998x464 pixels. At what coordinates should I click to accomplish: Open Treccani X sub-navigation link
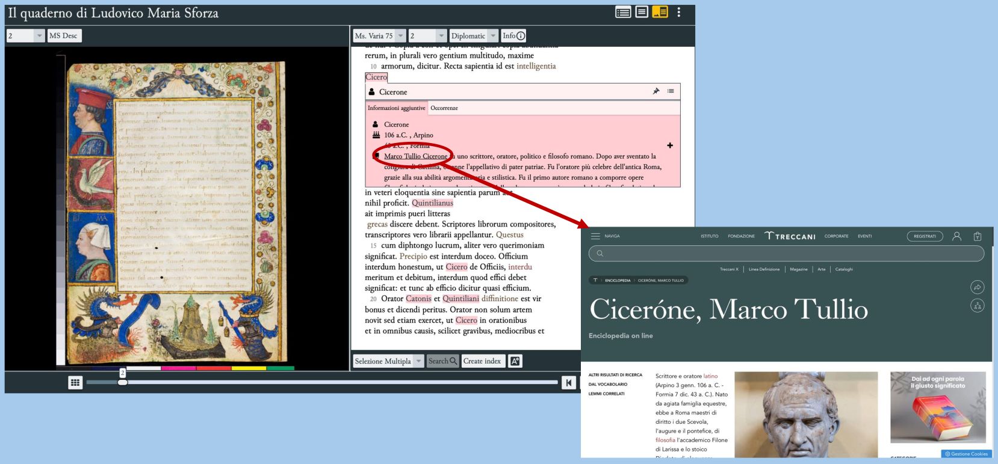729,269
